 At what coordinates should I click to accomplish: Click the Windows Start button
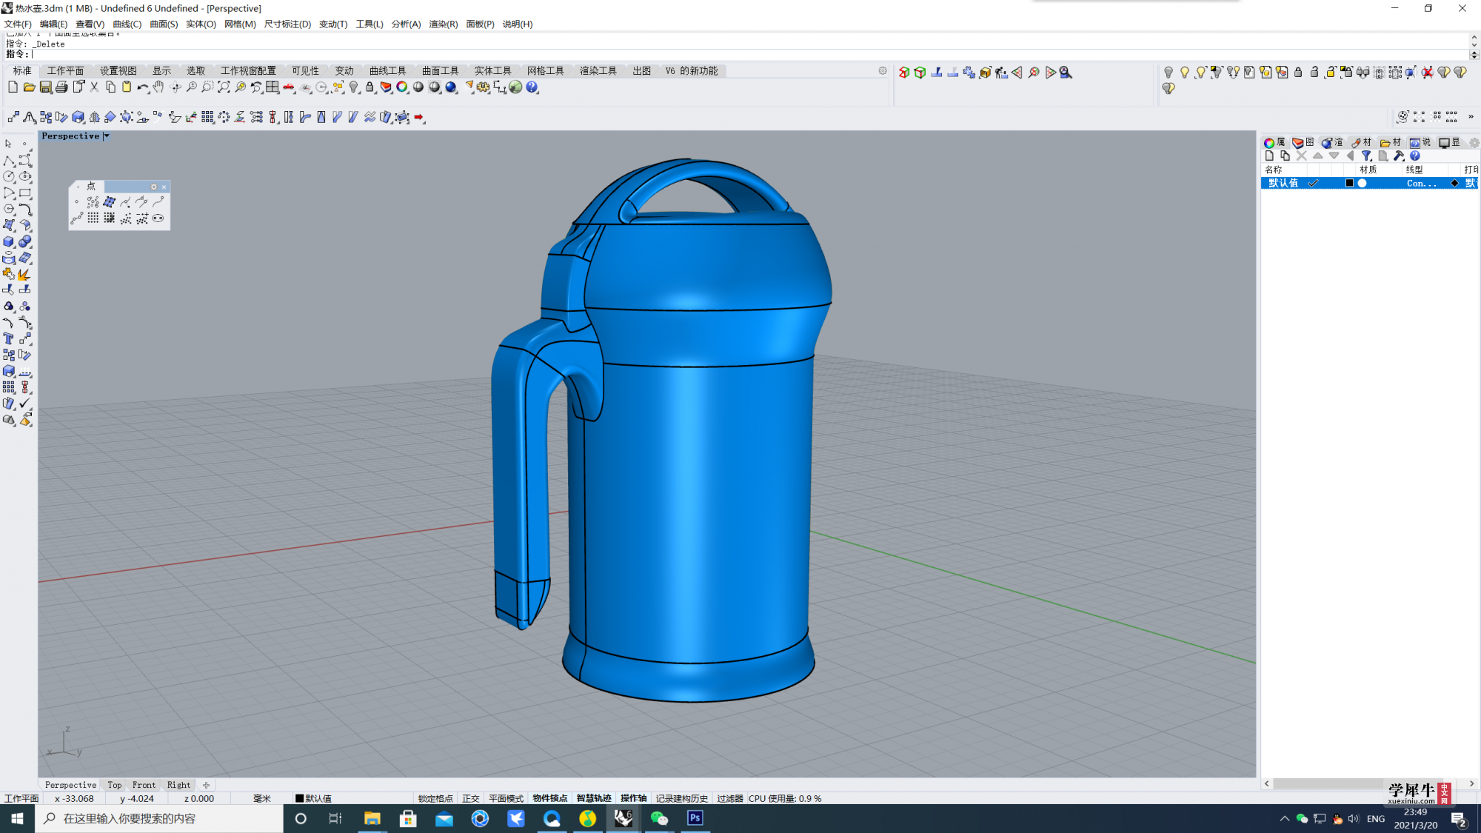click(17, 818)
